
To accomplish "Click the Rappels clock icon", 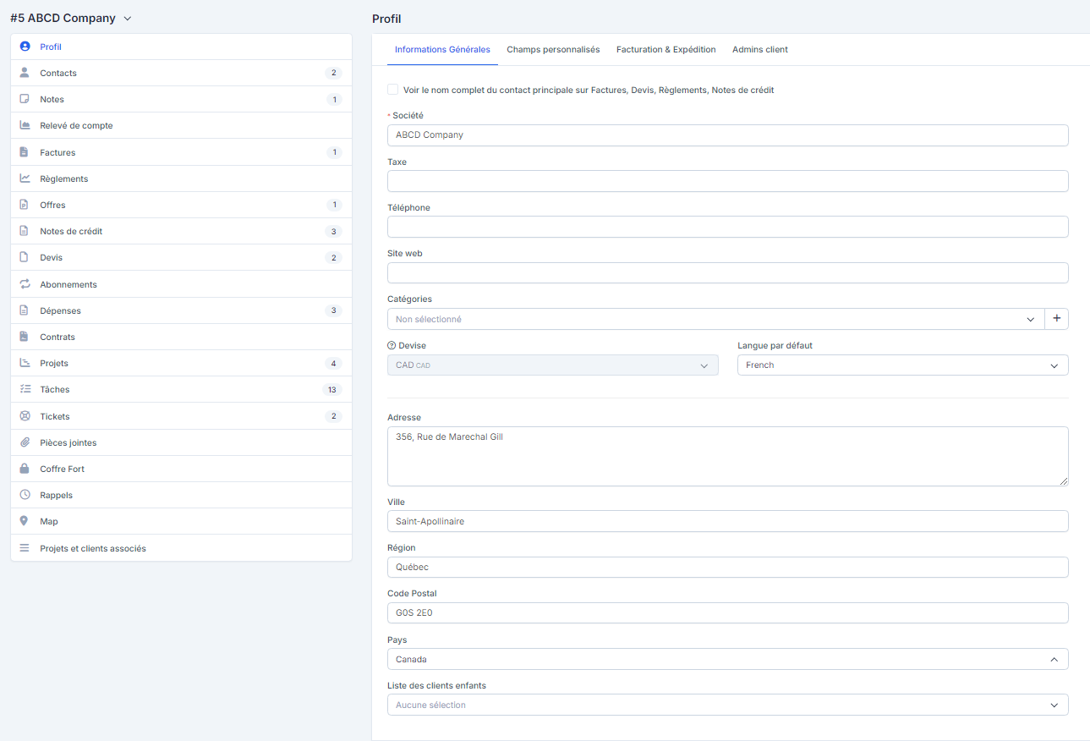I will click(25, 495).
